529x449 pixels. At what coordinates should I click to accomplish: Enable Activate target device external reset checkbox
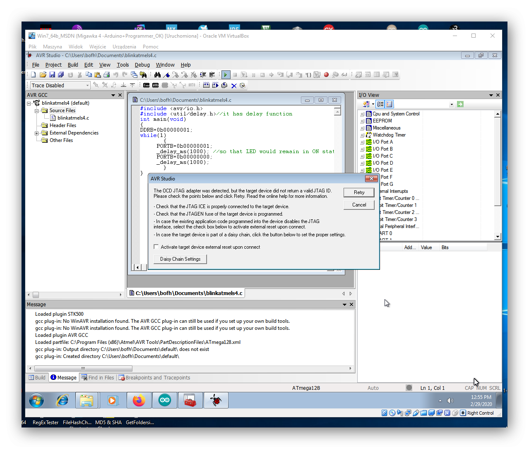pos(156,247)
